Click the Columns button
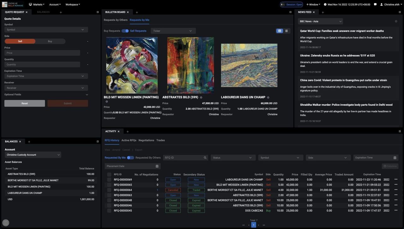 pyautogui.click(x=390, y=166)
